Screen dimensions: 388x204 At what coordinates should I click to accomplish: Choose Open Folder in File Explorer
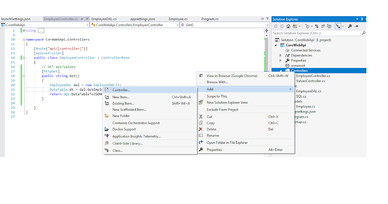[x=226, y=142]
